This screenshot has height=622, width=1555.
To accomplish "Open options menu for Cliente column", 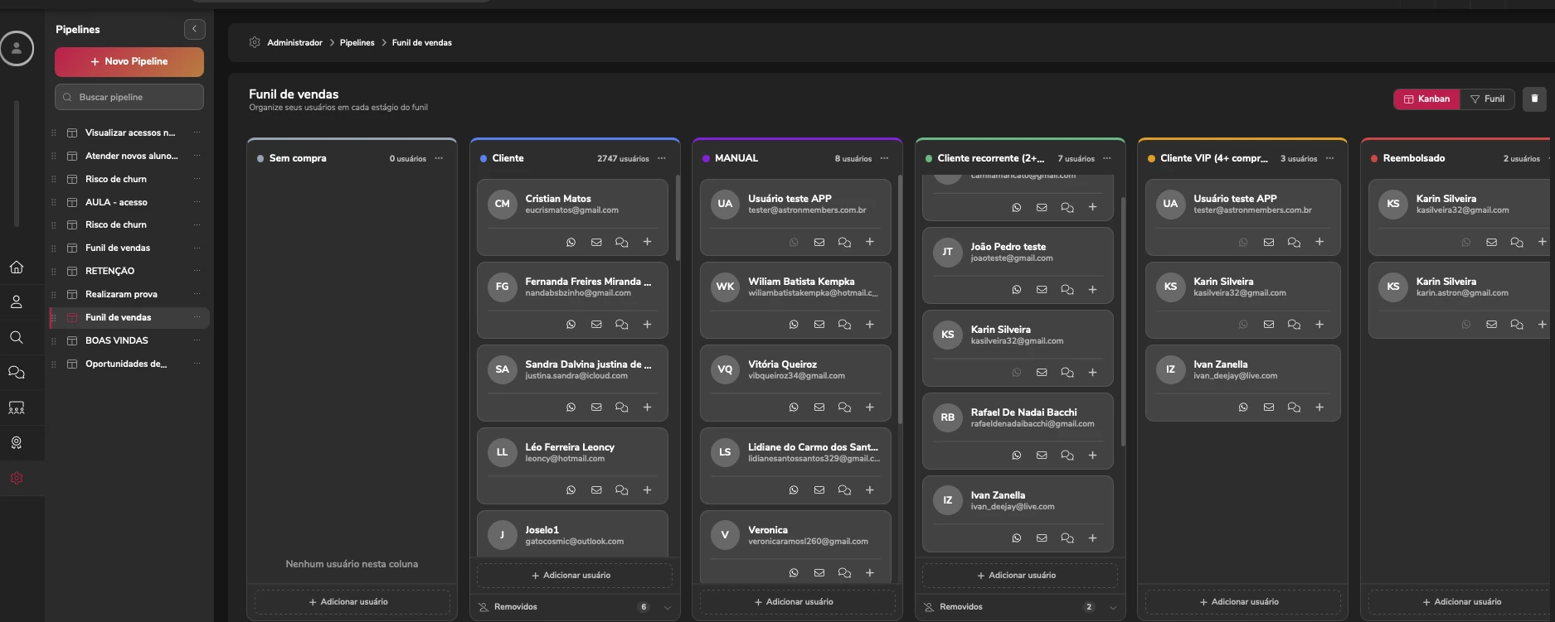I will pyautogui.click(x=662, y=158).
